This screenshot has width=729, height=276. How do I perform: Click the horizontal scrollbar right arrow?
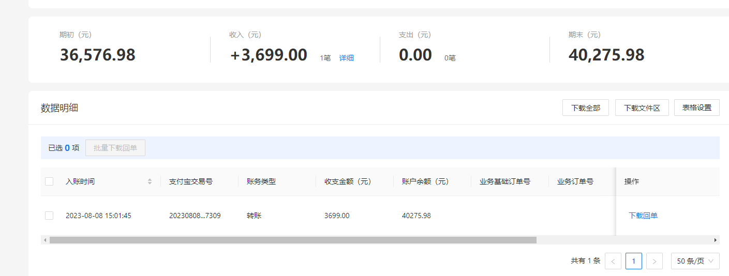[716, 240]
